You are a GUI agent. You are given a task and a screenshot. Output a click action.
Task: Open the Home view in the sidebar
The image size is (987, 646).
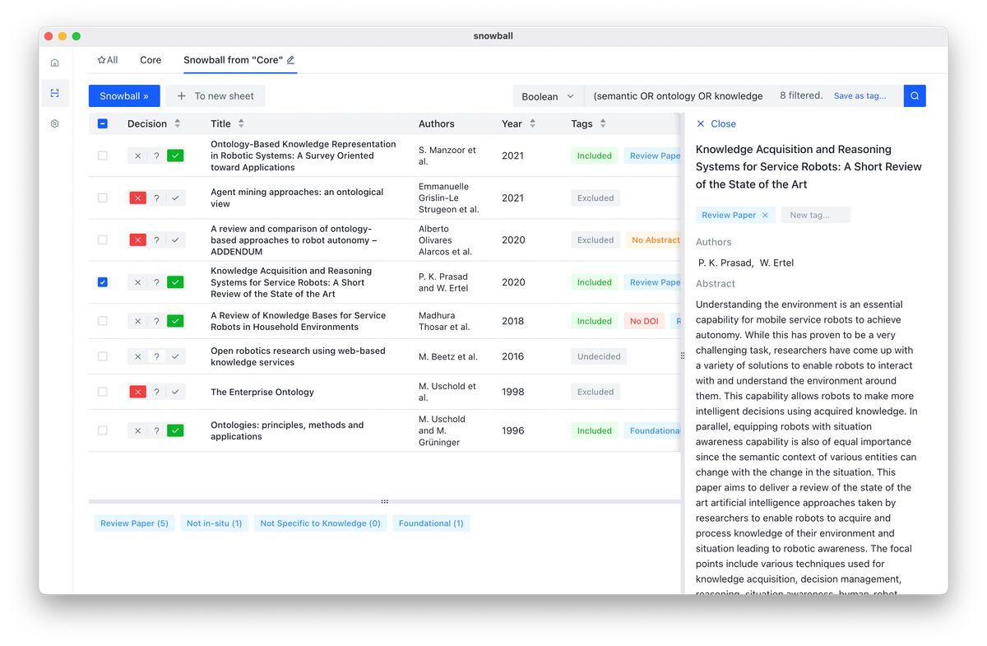point(54,62)
